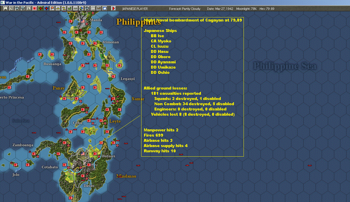Click the Cebu map label
350x202 pixels.
coord(78,123)
